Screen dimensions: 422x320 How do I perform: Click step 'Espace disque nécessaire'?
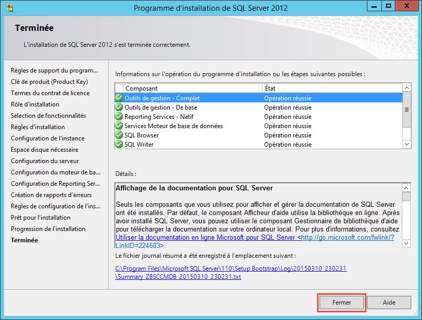[x=45, y=150]
